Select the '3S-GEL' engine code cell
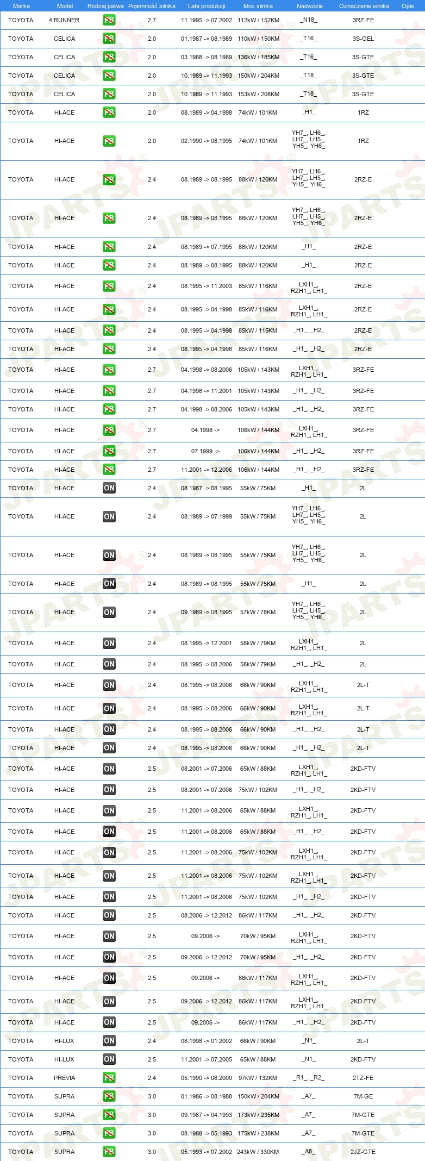The height and width of the screenshot is (1161, 425). point(363,39)
